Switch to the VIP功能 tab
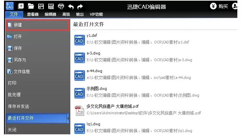The height and width of the screenshot is (137, 242). [x=96, y=14]
